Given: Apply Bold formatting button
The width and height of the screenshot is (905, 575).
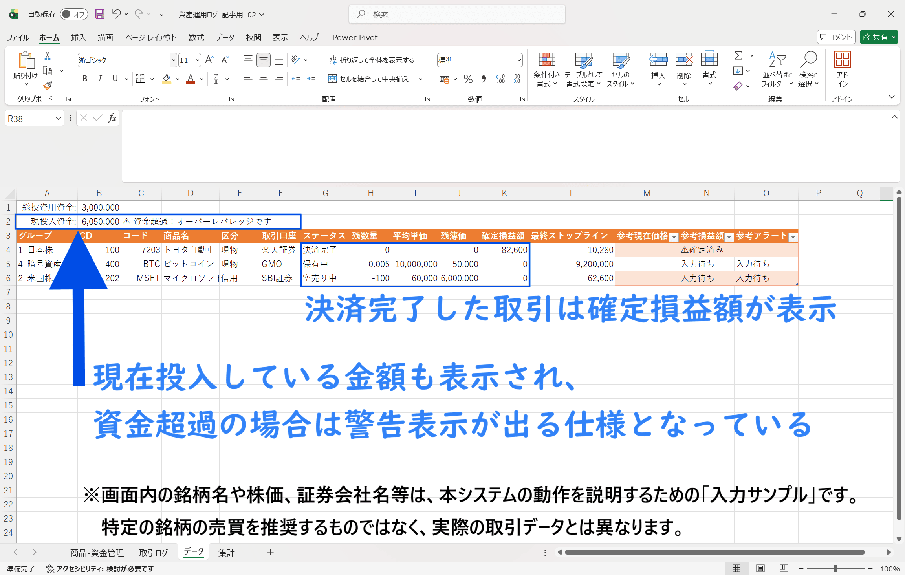Looking at the screenshot, I should [x=85, y=79].
